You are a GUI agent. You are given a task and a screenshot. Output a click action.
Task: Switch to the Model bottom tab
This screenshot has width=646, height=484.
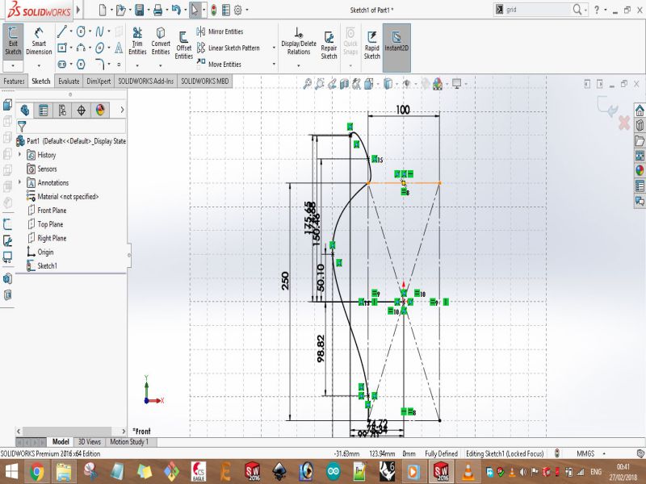[x=60, y=441]
